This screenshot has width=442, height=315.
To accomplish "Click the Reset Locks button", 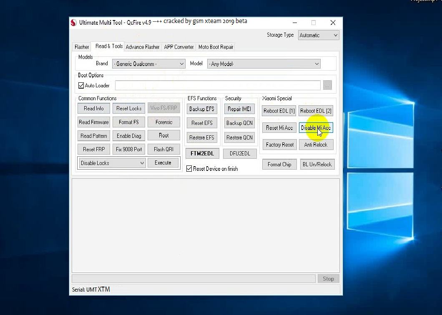I will pyautogui.click(x=129, y=109).
